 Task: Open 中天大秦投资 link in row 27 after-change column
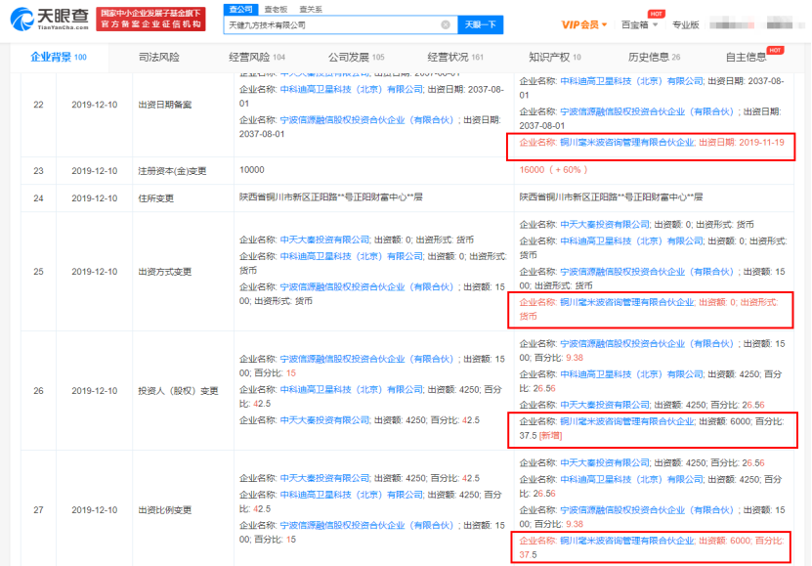point(605,463)
